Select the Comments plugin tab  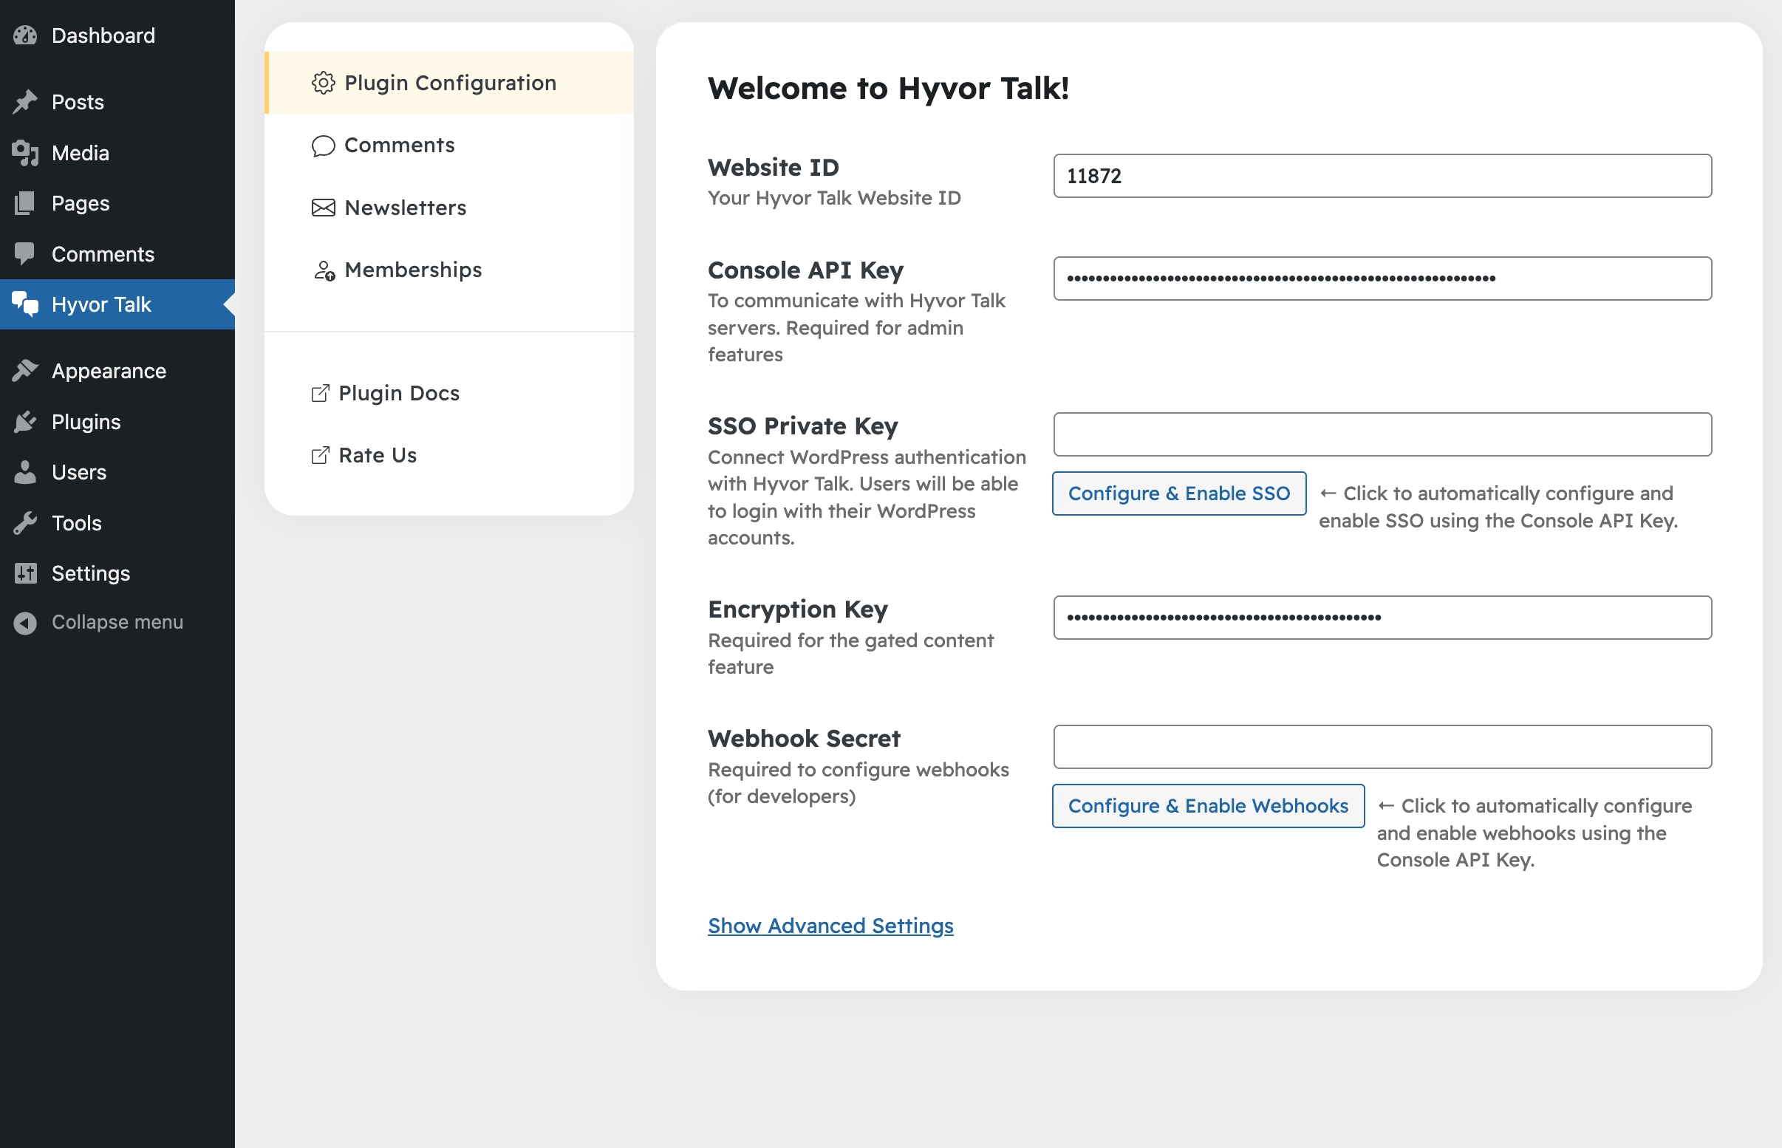[397, 144]
